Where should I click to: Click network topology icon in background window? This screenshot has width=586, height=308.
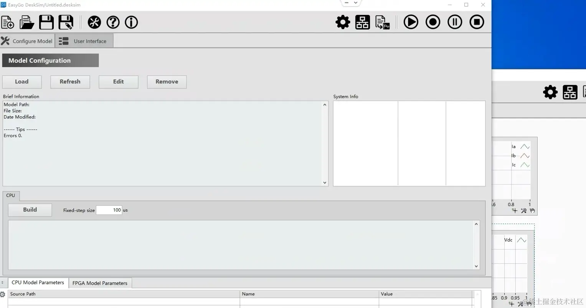pos(570,92)
